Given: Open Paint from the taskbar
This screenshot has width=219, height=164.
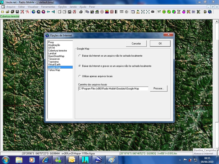Looking at the screenshot, I should click(112, 160).
